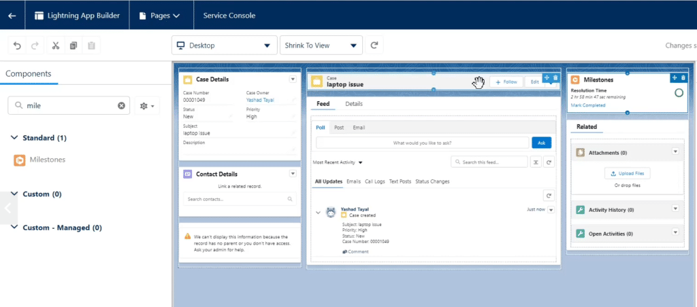Expand the Custom (0) section

15,194
